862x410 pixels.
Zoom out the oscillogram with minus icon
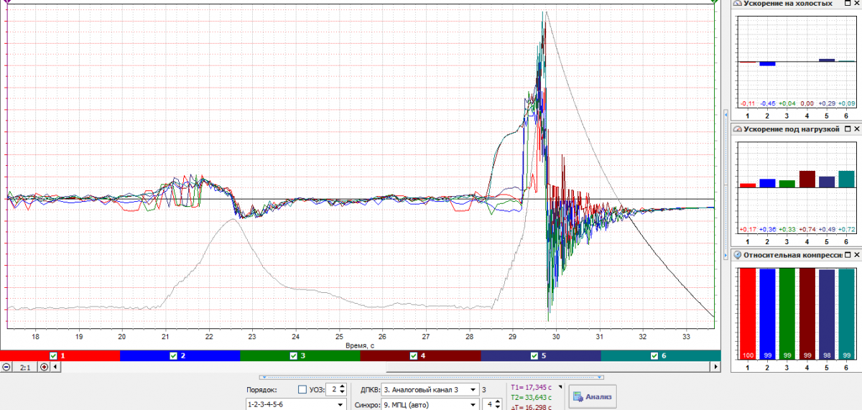6,367
